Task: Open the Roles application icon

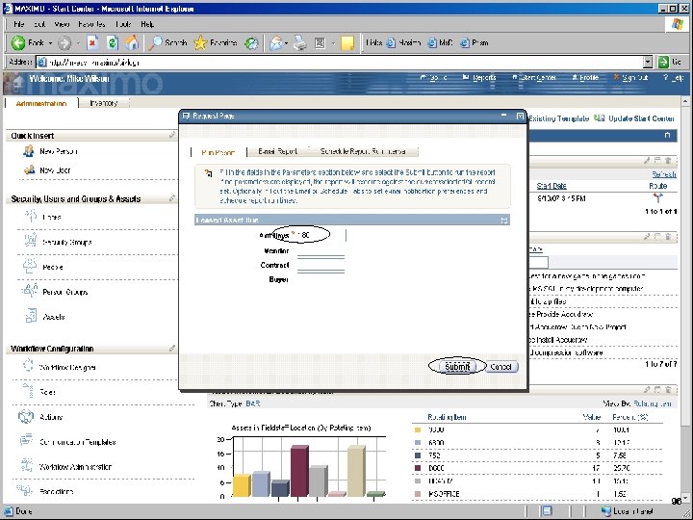Action: point(28,391)
